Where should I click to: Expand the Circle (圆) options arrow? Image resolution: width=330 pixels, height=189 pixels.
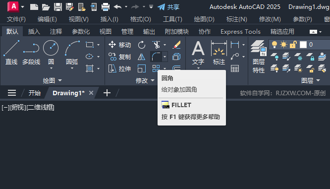[x=51, y=68]
